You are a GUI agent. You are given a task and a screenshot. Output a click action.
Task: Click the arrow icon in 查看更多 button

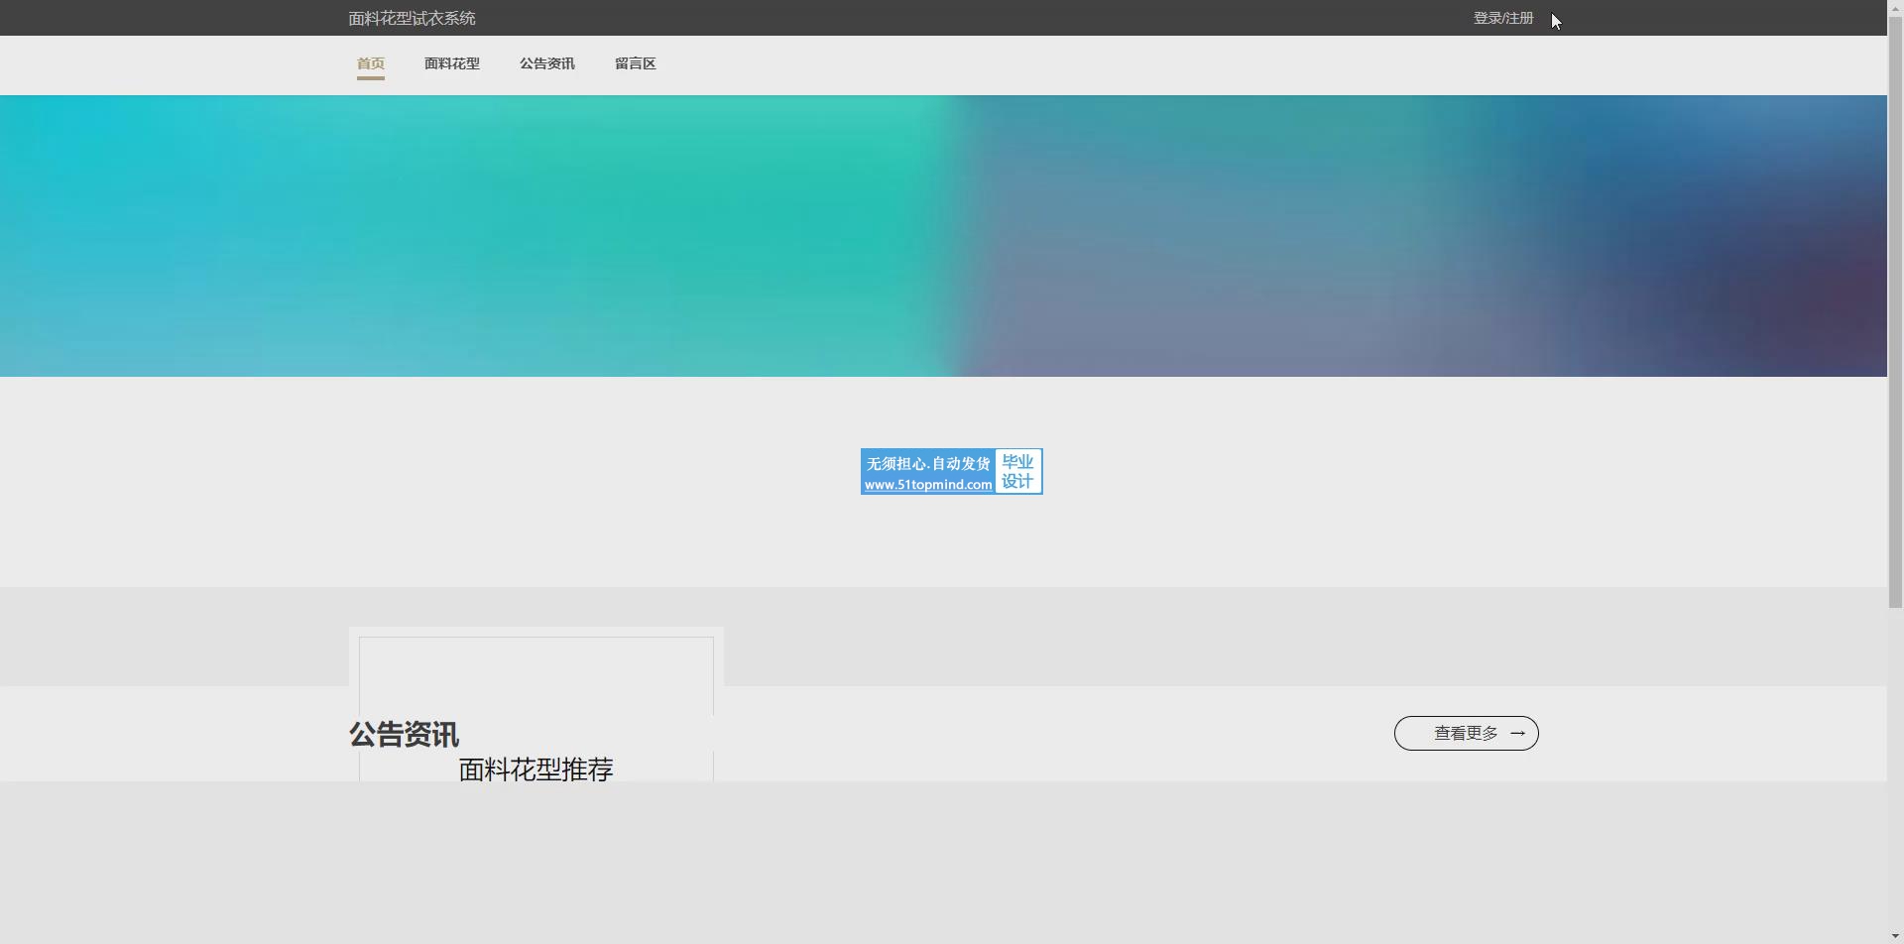pos(1517,734)
